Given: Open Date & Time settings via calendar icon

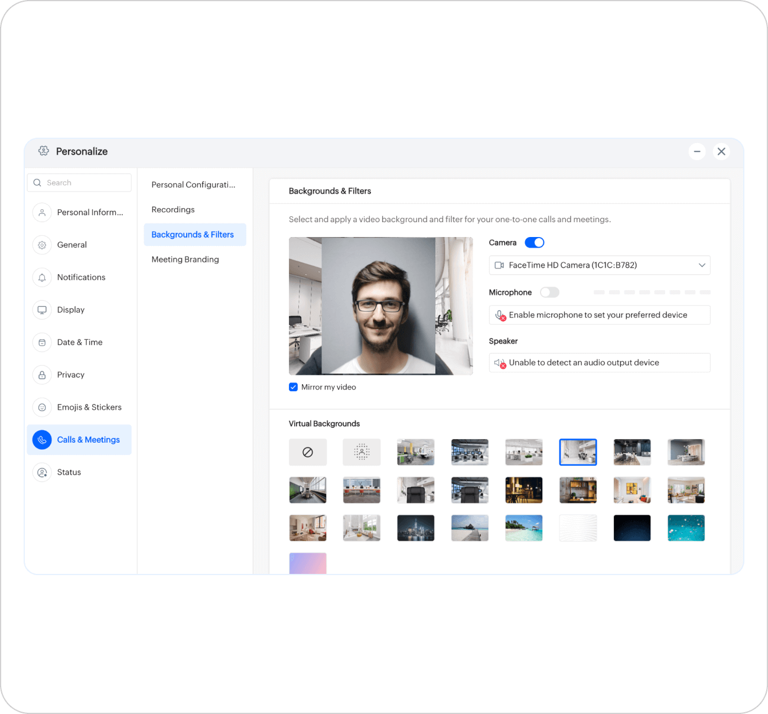Looking at the screenshot, I should [x=41, y=342].
